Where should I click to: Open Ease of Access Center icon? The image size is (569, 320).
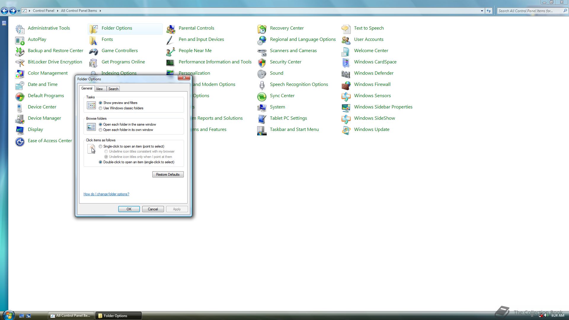20,141
